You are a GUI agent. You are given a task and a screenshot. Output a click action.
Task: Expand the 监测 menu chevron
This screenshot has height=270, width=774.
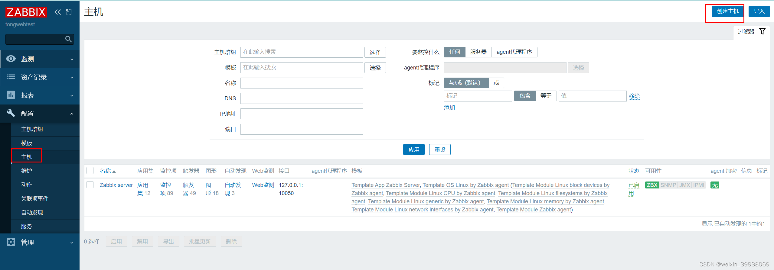(72, 59)
